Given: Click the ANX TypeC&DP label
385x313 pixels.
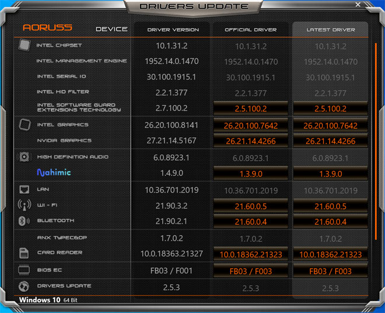Looking at the screenshot, I should pos(62,238).
